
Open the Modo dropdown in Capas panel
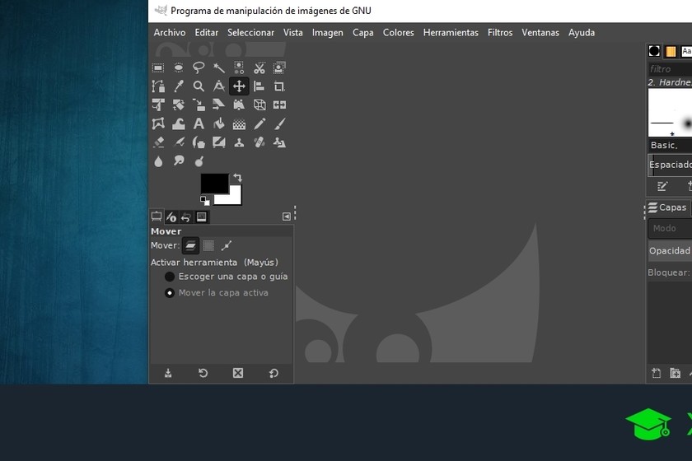669,229
